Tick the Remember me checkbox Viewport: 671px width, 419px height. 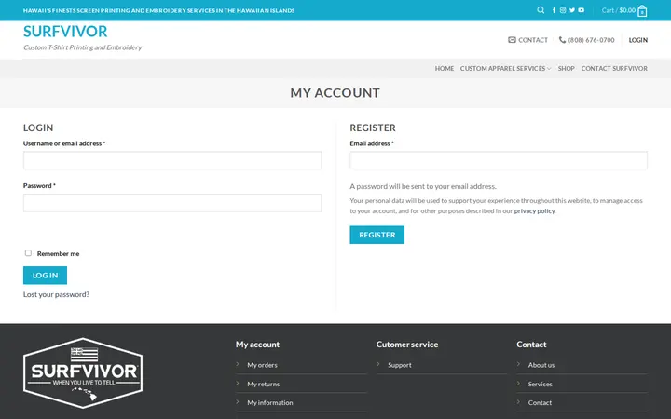pos(28,252)
